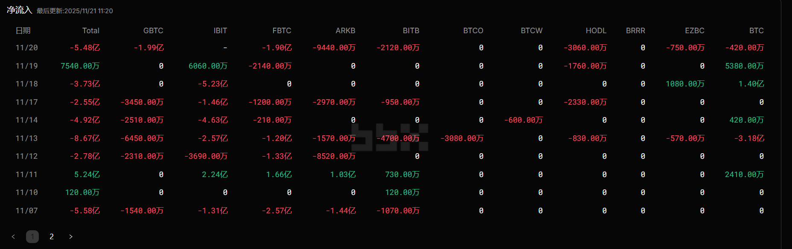The height and width of the screenshot is (249, 792).
Task: Click the FBTC column header
Action: click(x=282, y=31)
